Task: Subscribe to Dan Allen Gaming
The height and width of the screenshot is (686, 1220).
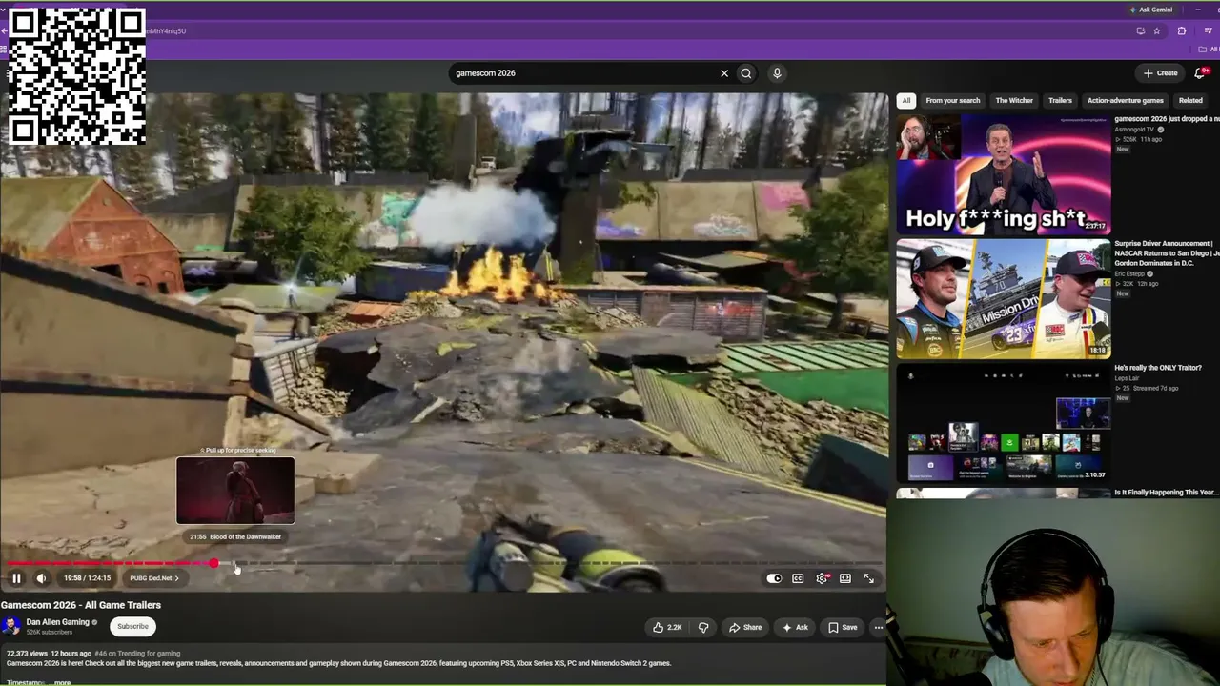Action: [132, 626]
